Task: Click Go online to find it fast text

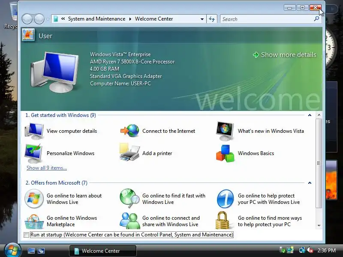Action: (x=174, y=199)
